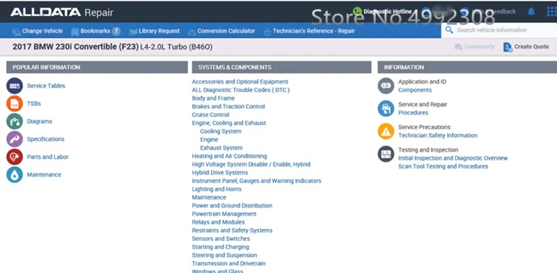Click the Testing and Inspection waveform icon
557x273 pixels.
point(386,154)
